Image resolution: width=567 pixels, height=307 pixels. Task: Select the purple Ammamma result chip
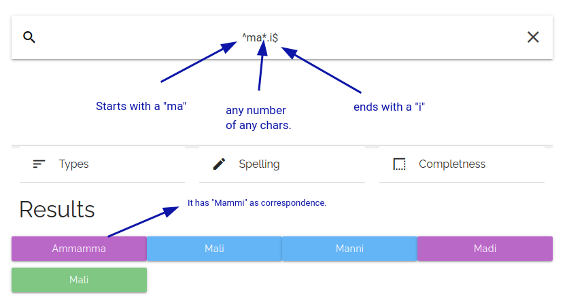tap(79, 249)
